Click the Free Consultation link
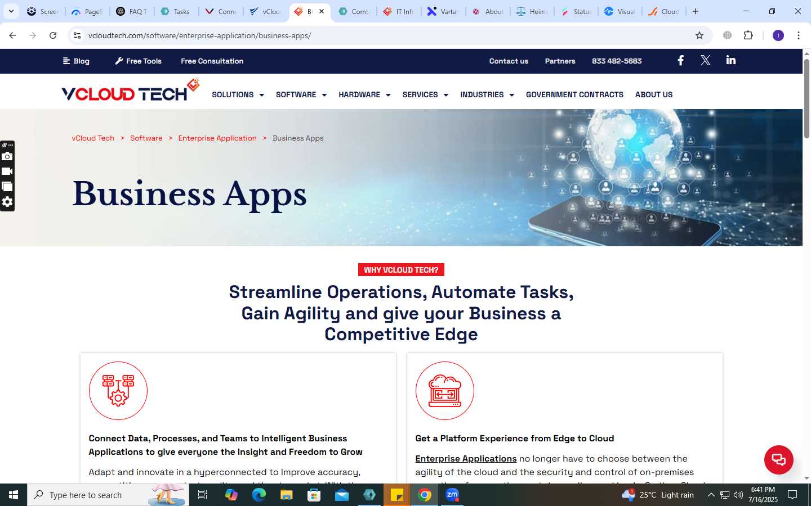 coord(212,61)
